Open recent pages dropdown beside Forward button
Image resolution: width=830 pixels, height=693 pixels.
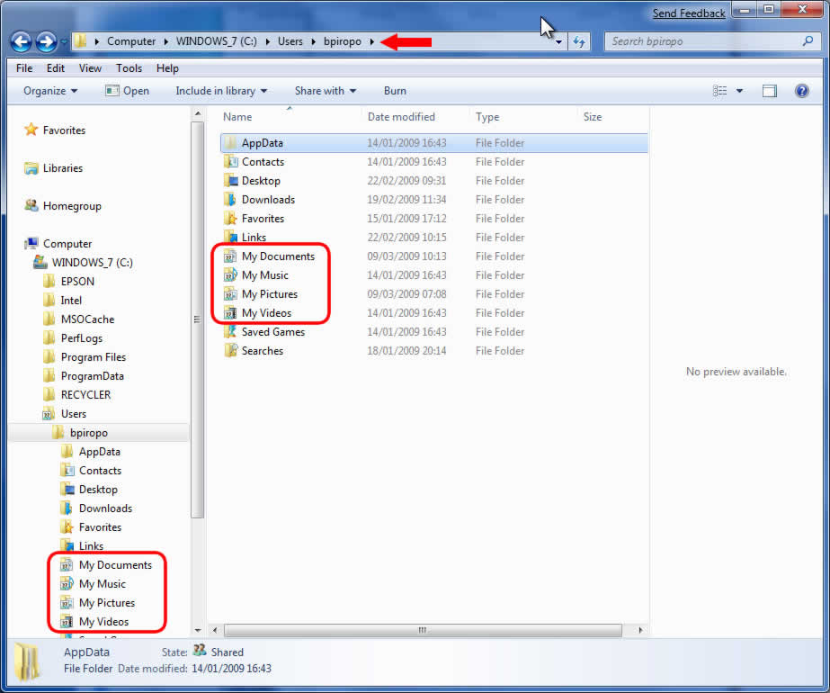click(x=64, y=42)
